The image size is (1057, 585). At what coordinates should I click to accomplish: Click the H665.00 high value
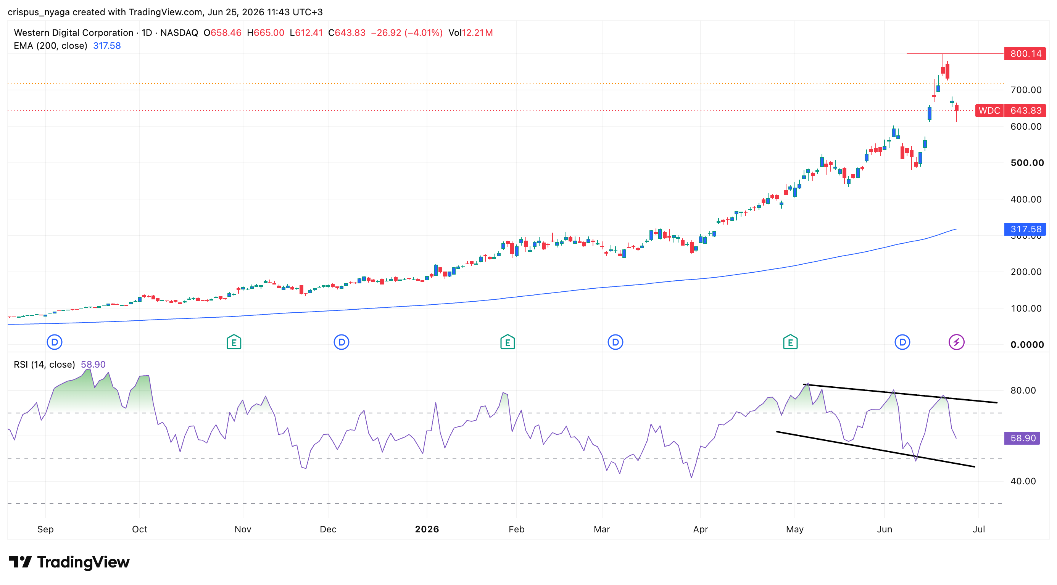click(x=266, y=33)
